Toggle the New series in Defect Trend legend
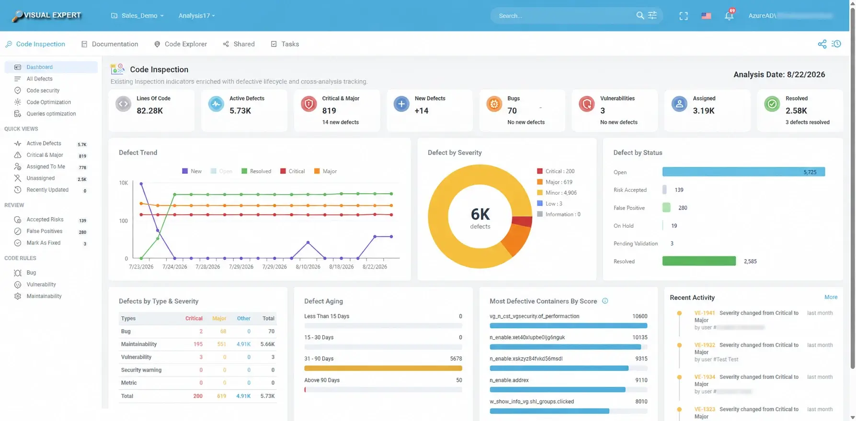The width and height of the screenshot is (856, 421). click(192, 171)
